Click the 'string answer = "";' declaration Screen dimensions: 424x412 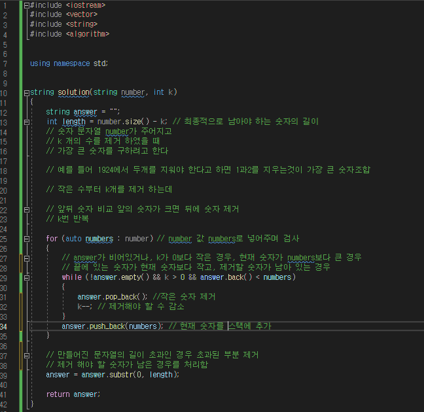(x=82, y=112)
